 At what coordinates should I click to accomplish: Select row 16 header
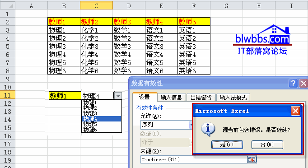[x=8, y=136]
